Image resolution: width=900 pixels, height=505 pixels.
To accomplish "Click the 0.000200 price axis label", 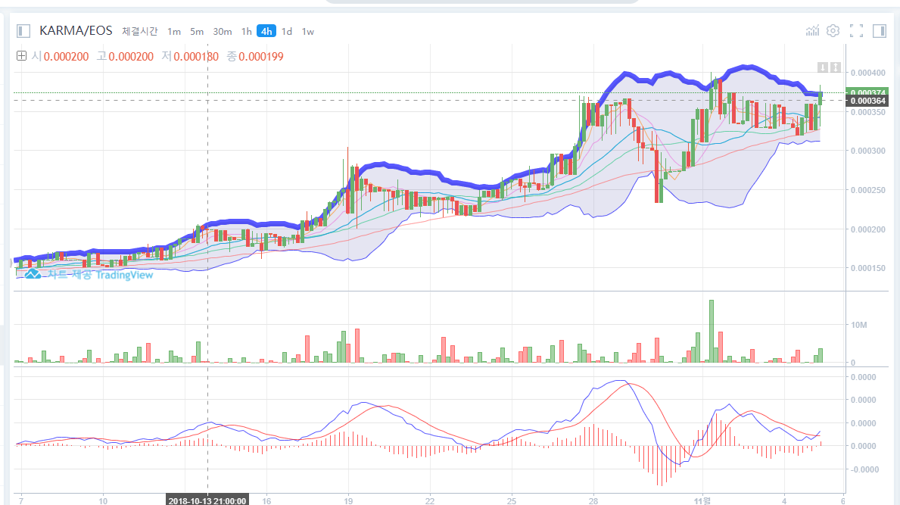I will coord(868,229).
